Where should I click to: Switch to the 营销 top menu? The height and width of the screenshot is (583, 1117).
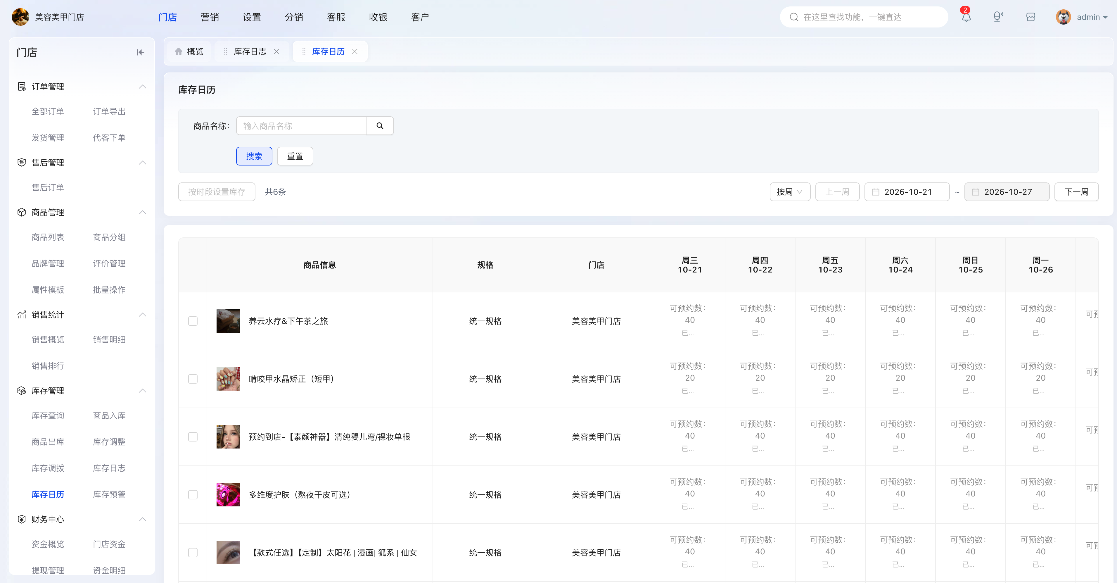point(210,17)
